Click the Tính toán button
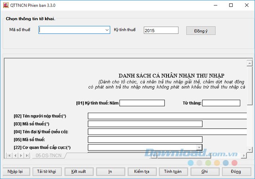Screen dimensions: 255x179 (173, 171)
